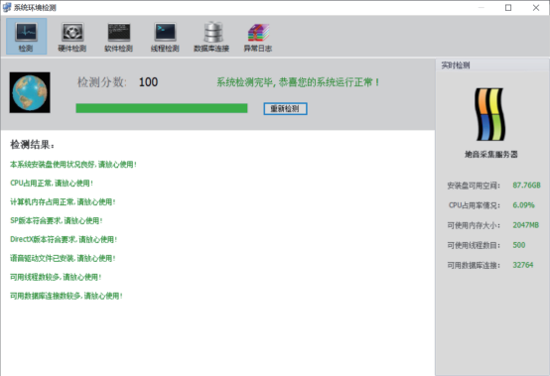Screen dimensions: 550x376
Task: Click the green detection progress bar
Action: point(162,108)
